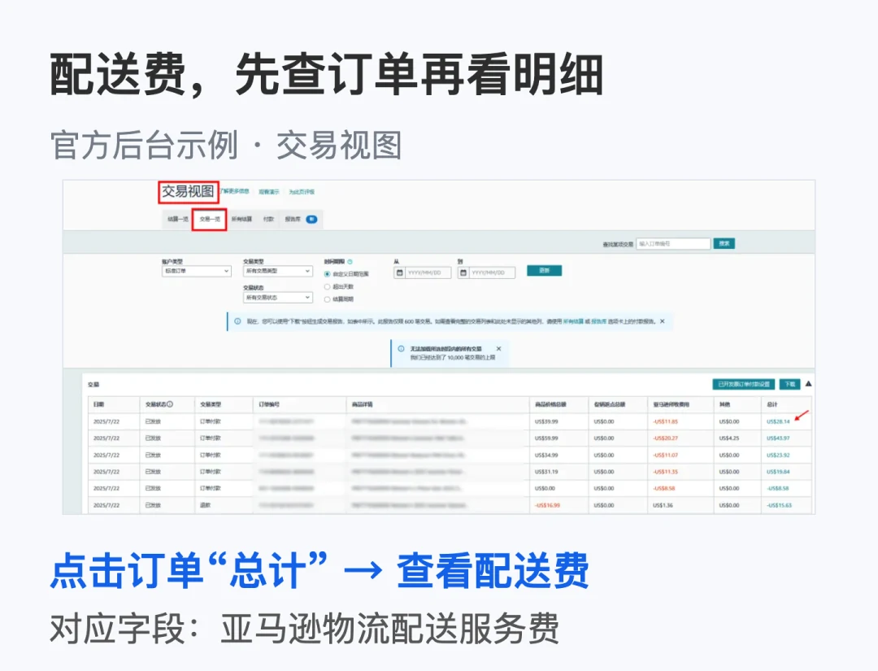Open the total US$43.97 link
878x671 pixels.
(778, 438)
